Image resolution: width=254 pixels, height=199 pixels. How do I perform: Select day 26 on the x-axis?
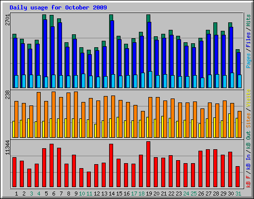pyautogui.click(x=201, y=194)
